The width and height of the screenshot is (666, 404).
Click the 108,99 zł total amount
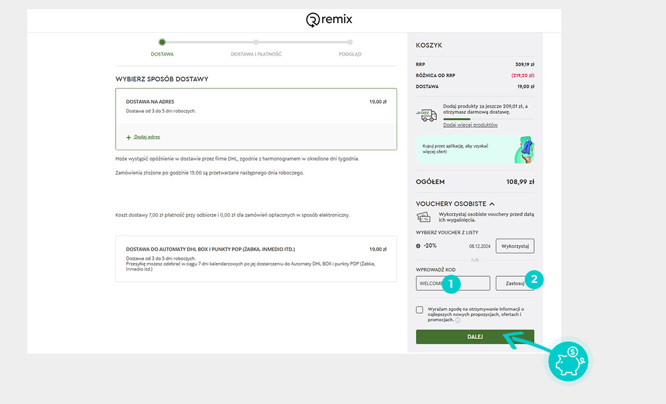(x=520, y=182)
